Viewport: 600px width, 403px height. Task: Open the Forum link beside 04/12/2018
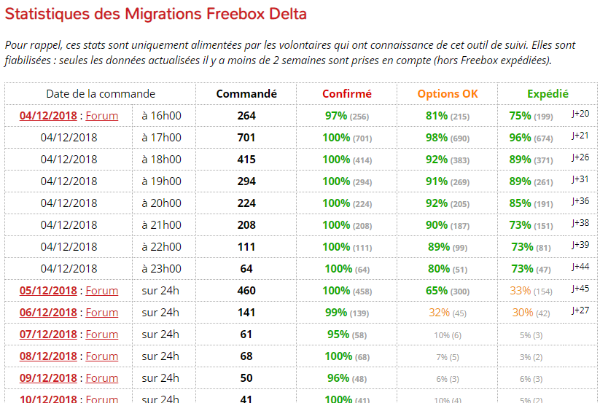(102, 115)
